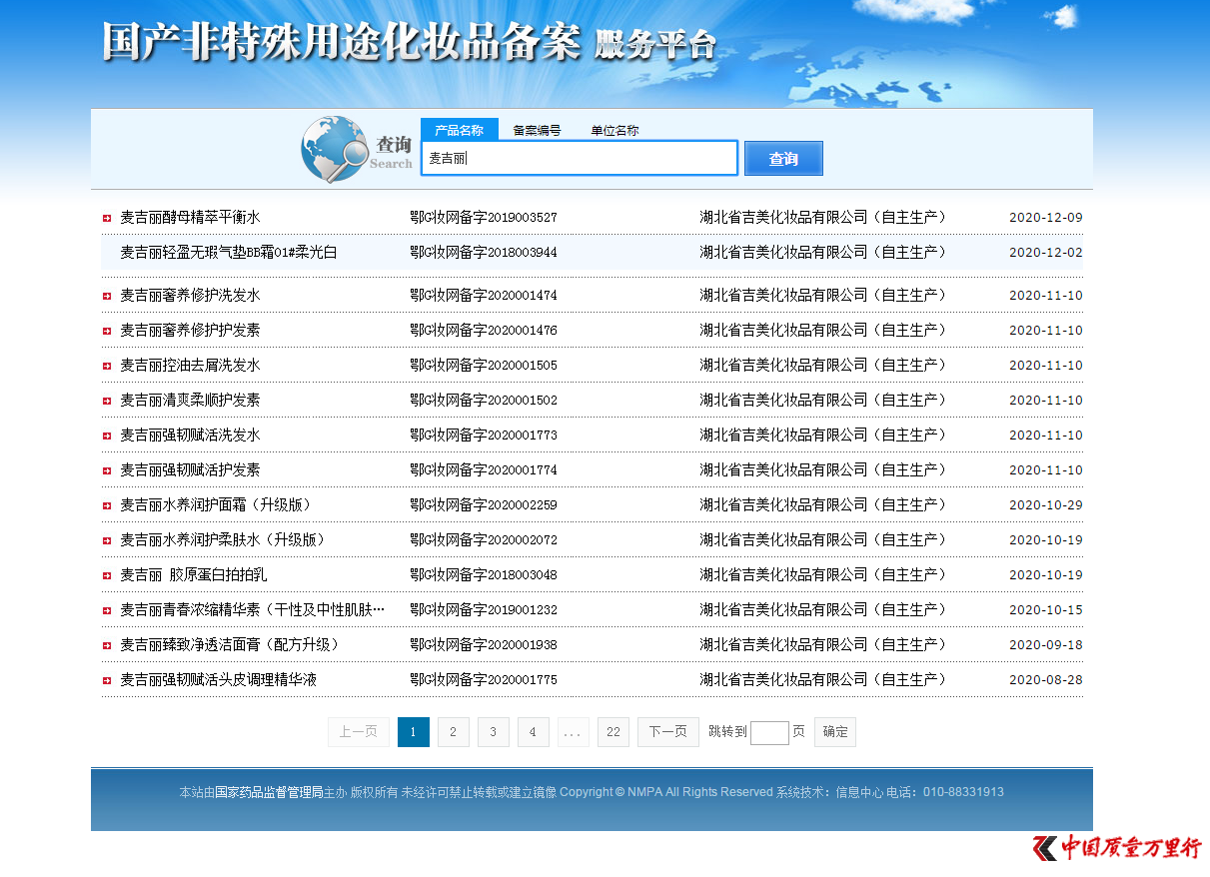Go to page 4

tap(534, 732)
